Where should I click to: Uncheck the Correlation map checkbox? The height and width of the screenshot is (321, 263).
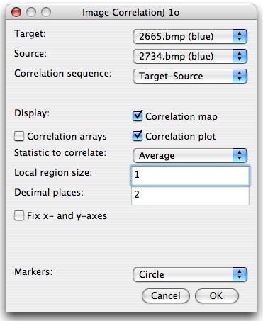138,116
